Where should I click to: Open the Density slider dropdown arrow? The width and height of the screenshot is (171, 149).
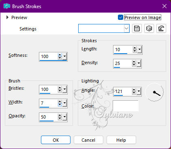[139, 63]
